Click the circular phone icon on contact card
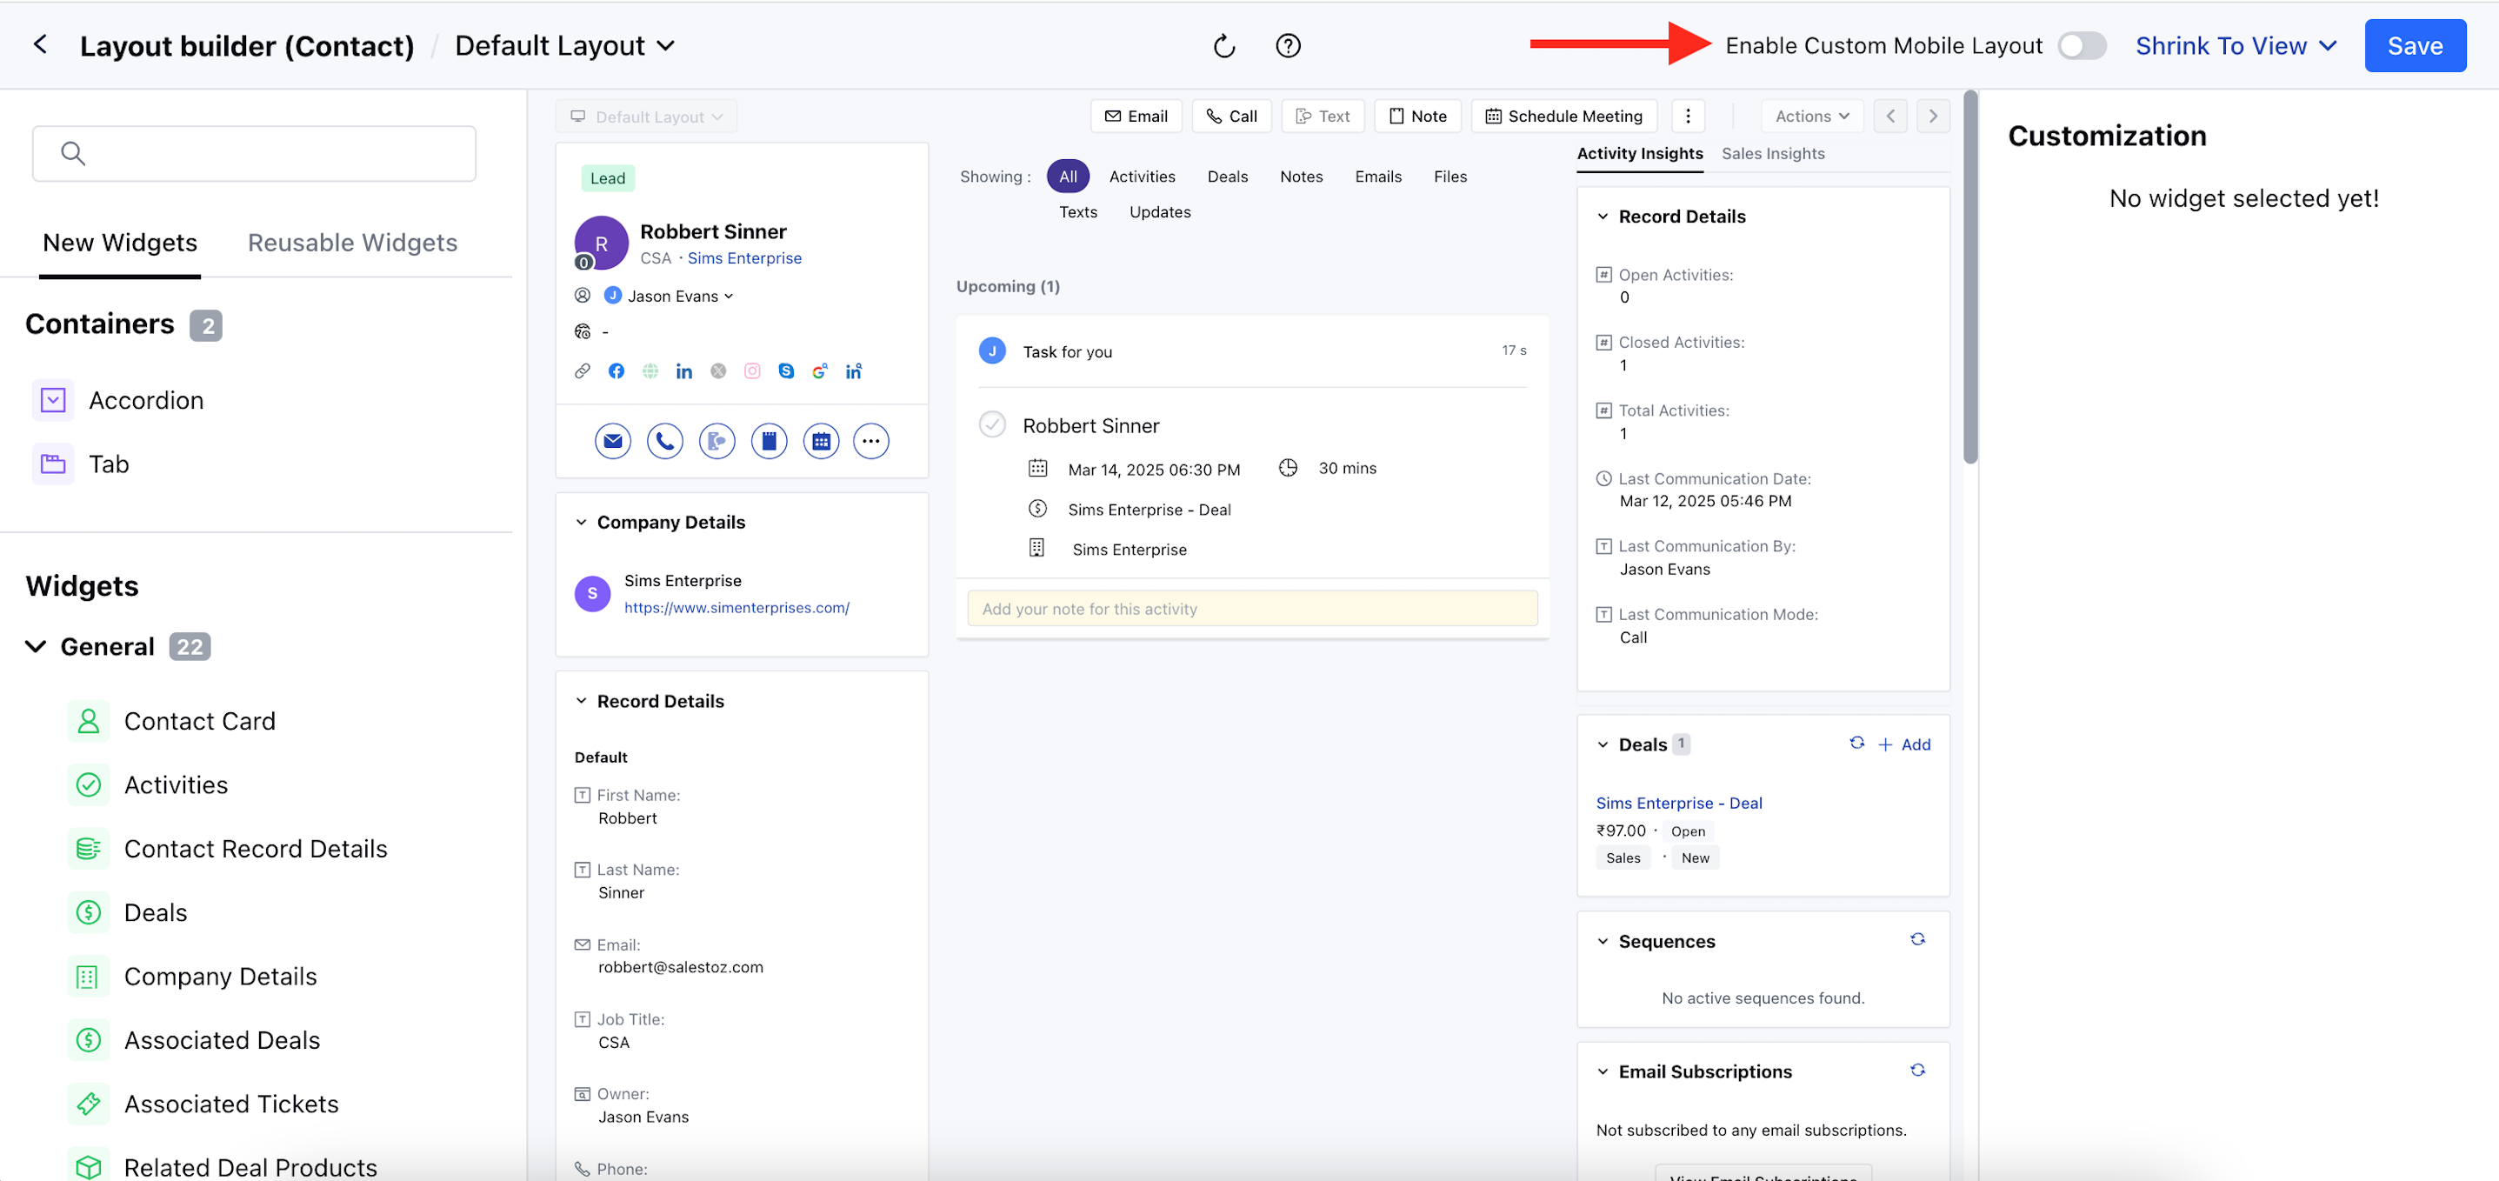 coord(664,442)
